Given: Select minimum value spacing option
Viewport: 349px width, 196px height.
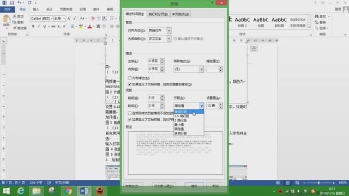Looking at the screenshot, I should tap(189, 125).
